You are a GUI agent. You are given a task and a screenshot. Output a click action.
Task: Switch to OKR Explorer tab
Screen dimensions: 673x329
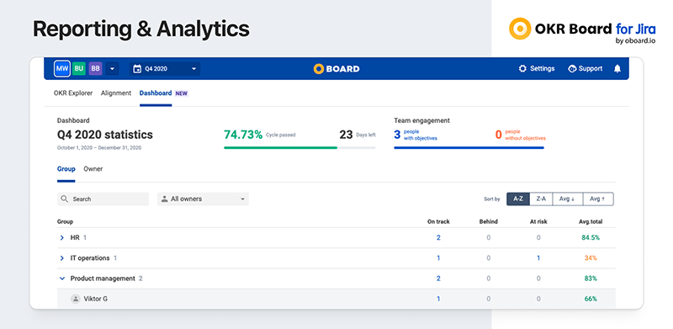[x=73, y=93]
